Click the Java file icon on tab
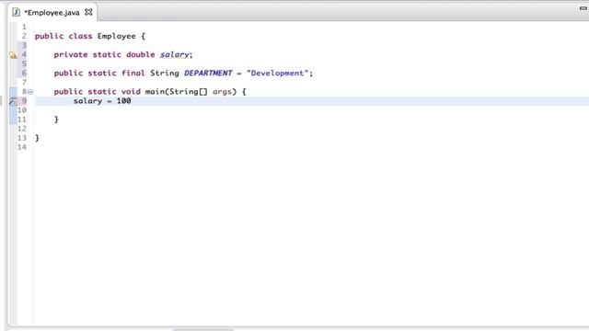 click(x=17, y=12)
